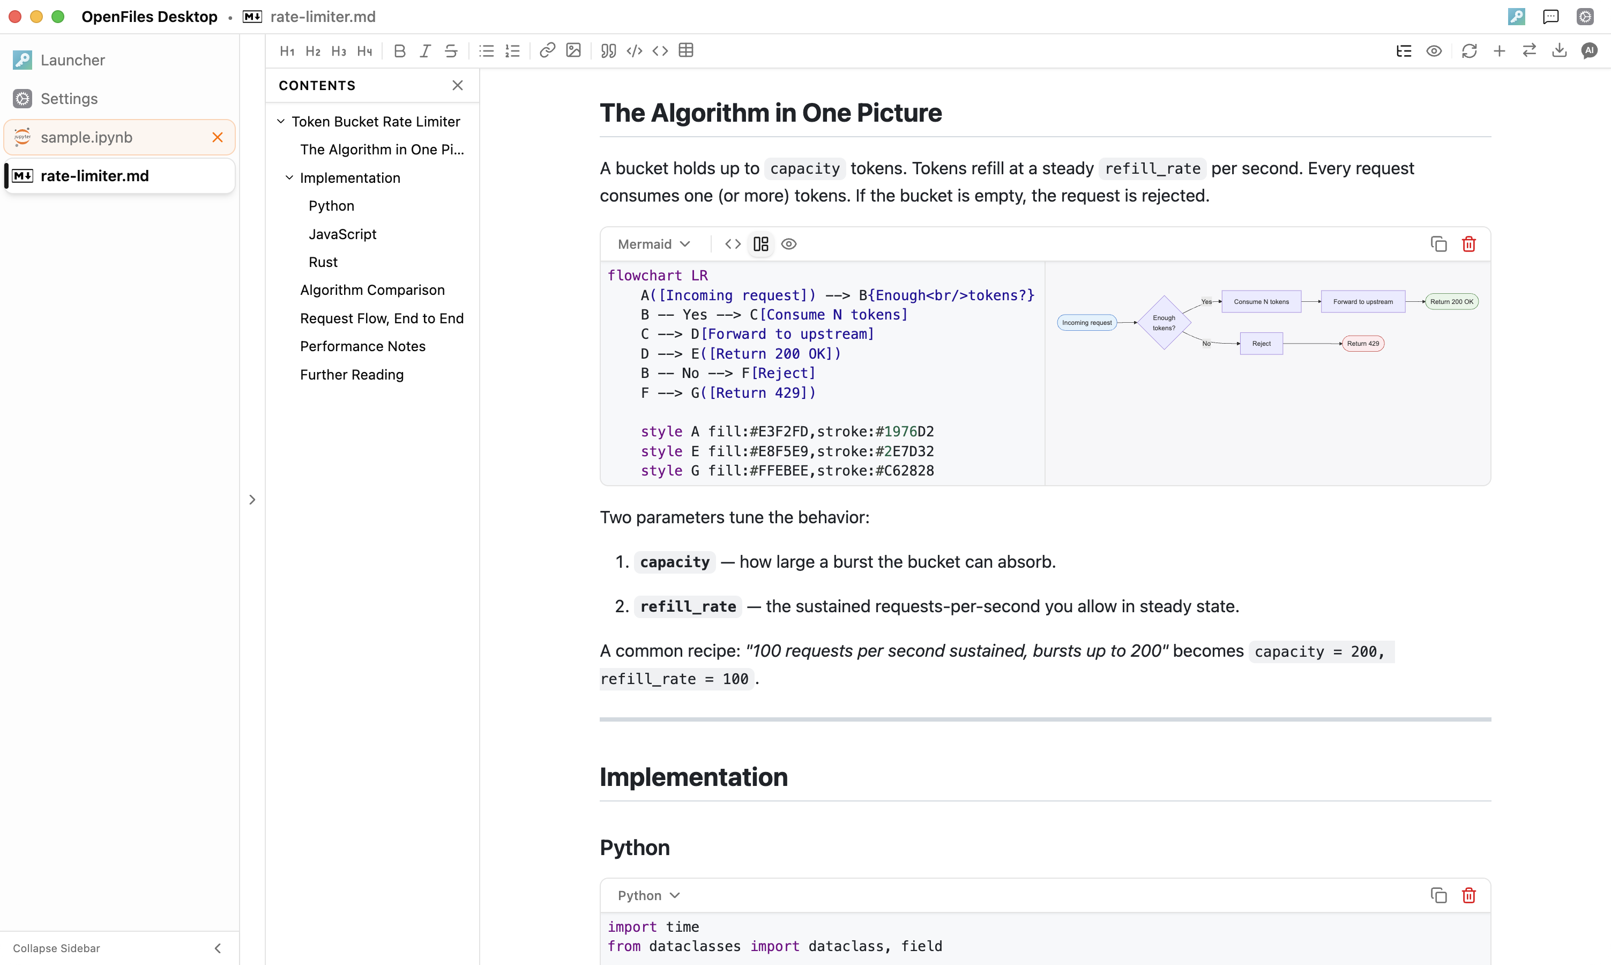The image size is (1611, 965).
Task: Open the AI assistant
Action: tap(1589, 50)
